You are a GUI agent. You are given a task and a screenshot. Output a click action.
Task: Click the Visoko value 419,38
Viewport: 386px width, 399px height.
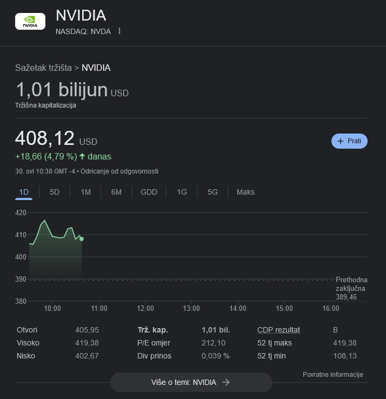coord(87,343)
